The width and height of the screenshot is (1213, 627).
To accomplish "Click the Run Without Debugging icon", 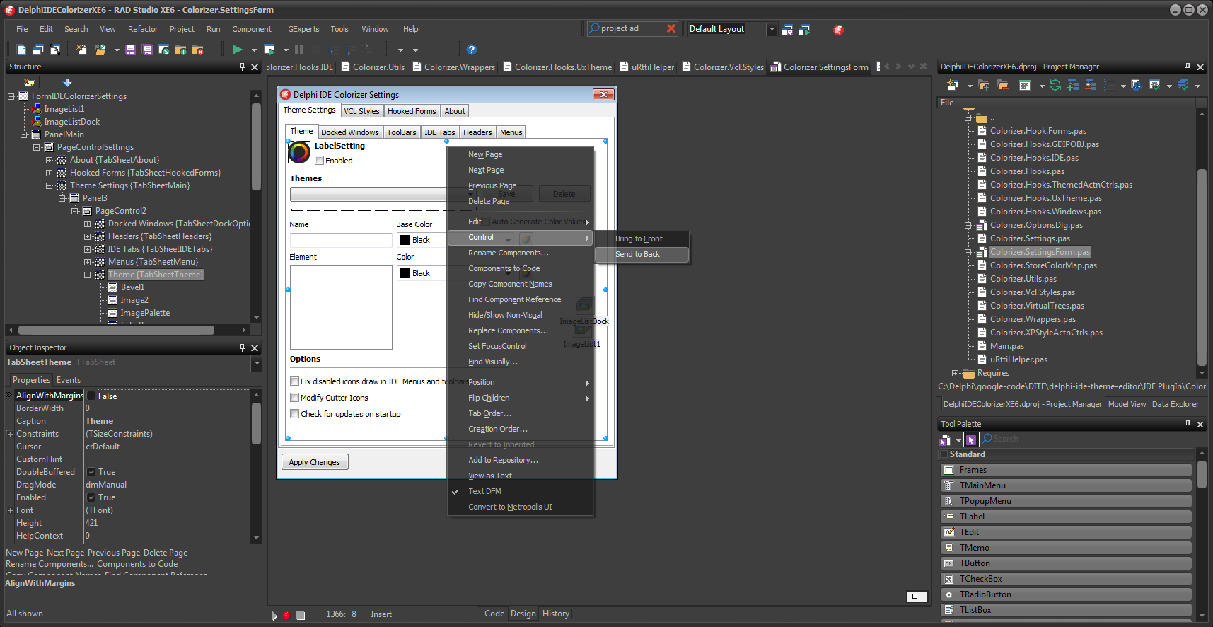I will coord(269,50).
